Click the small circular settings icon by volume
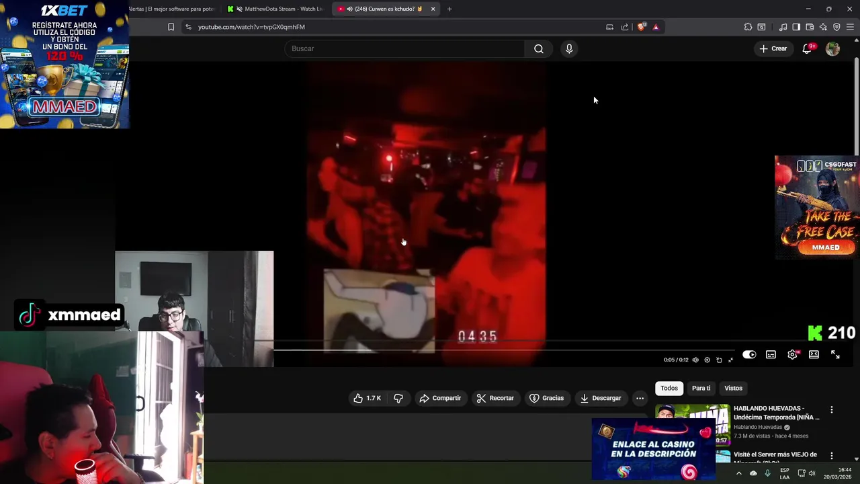This screenshot has width=860, height=484. [707, 360]
